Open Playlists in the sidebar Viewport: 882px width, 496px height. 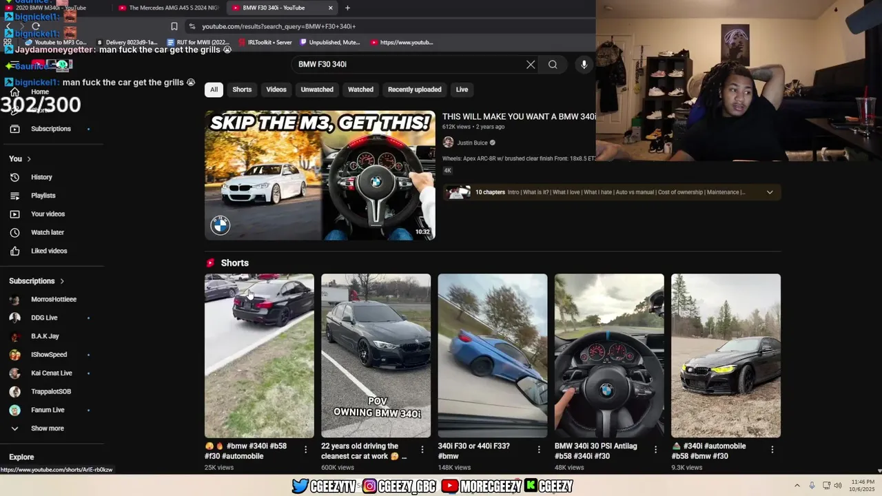click(43, 196)
